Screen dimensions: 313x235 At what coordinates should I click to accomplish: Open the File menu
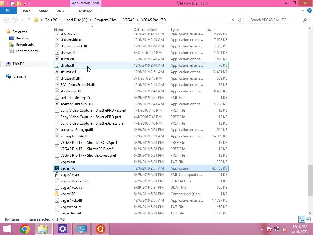point(8,11)
